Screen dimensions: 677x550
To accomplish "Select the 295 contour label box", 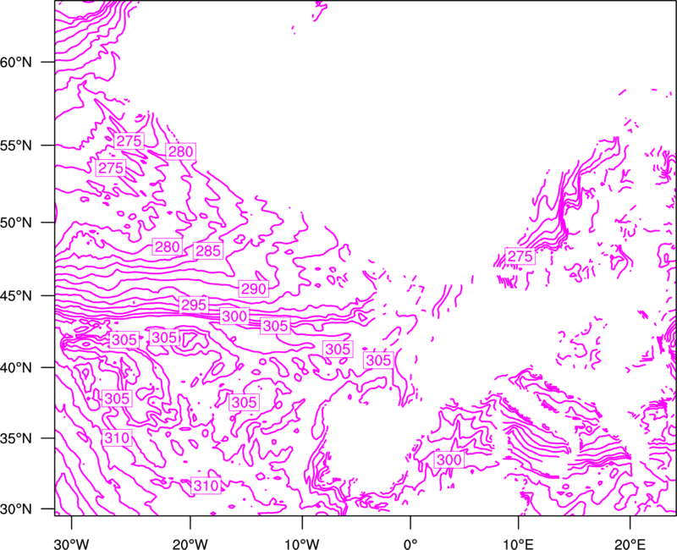I will 194,305.
